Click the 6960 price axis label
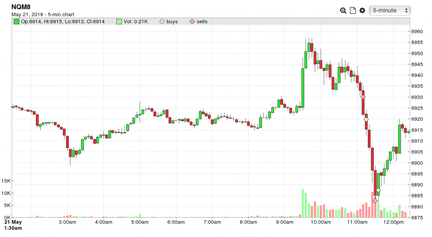The height and width of the screenshot is (237, 432). 417,32
